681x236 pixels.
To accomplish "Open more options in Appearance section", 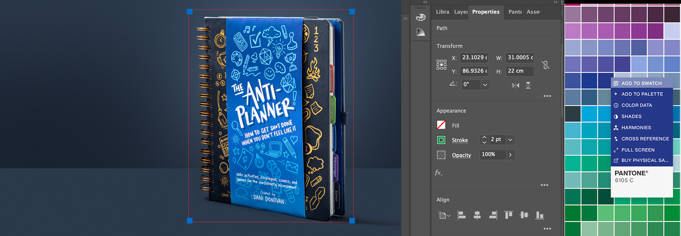I will click(544, 185).
